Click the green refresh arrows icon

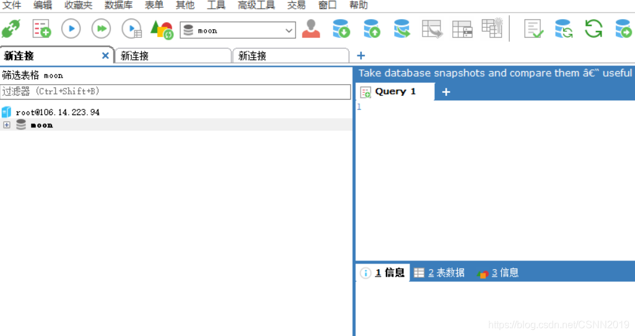coord(593,28)
